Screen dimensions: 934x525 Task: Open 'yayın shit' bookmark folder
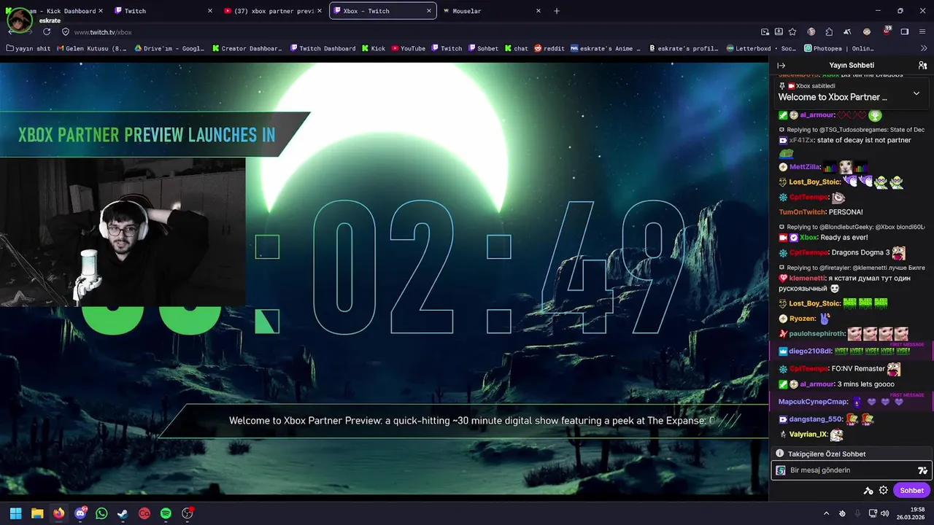point(28,48)
